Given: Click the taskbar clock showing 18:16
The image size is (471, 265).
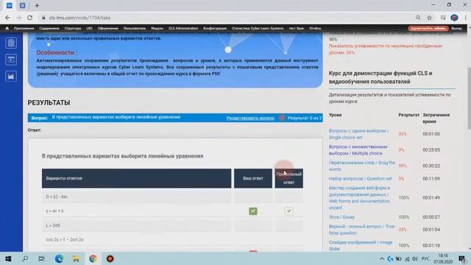Looking at the screenshot, I should click(x=443, y=258).
